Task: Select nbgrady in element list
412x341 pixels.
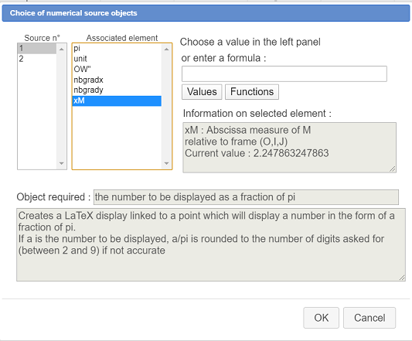Action: click(x=117, y=90)
